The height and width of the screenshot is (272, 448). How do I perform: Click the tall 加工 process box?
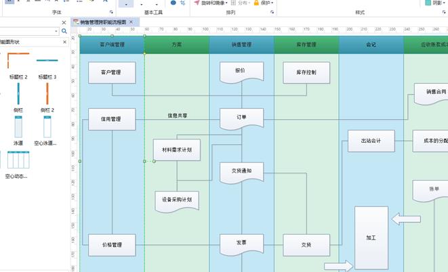click(371, 237)
